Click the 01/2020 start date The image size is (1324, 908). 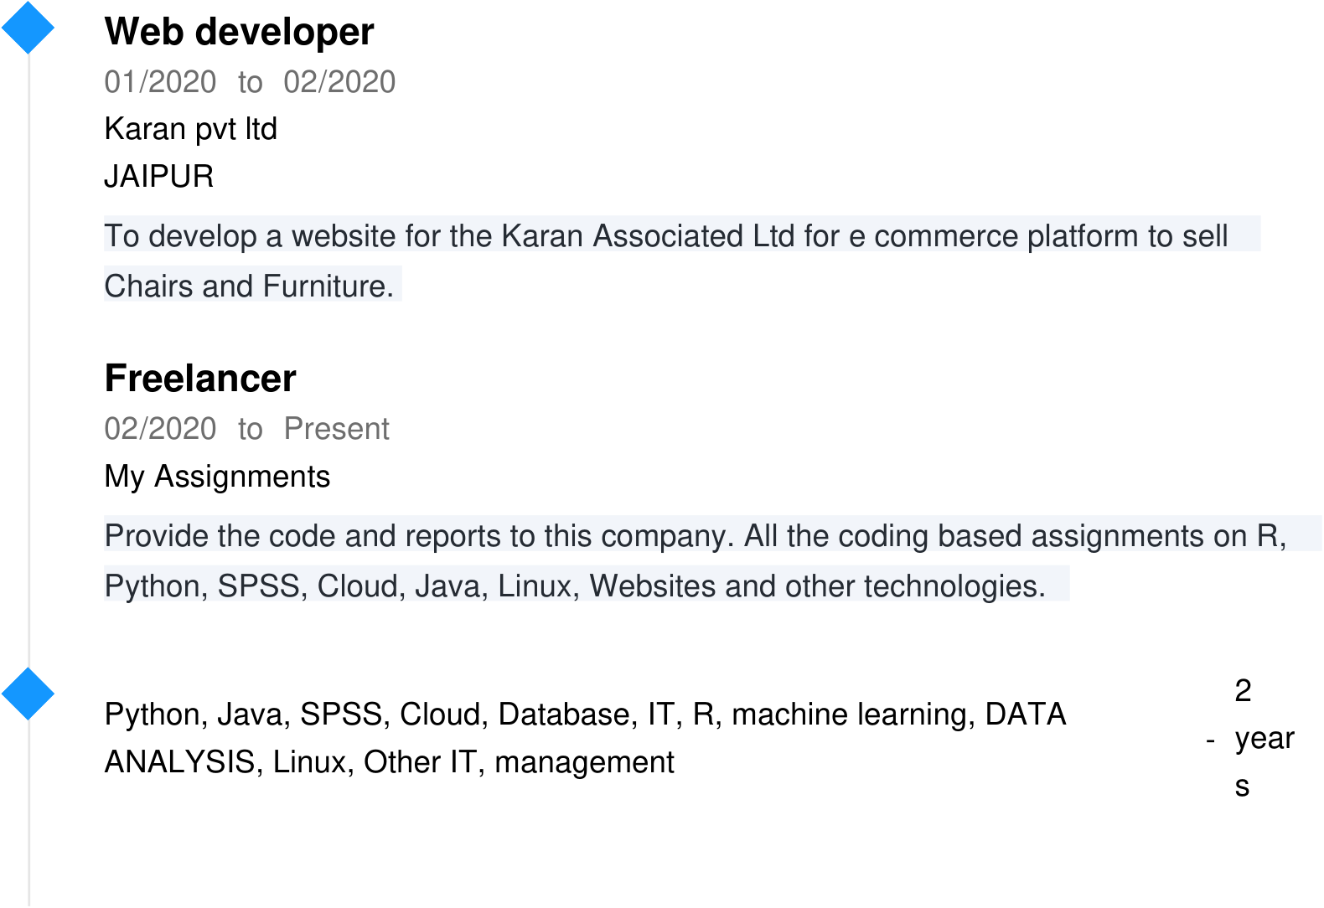tap(160, 82)
